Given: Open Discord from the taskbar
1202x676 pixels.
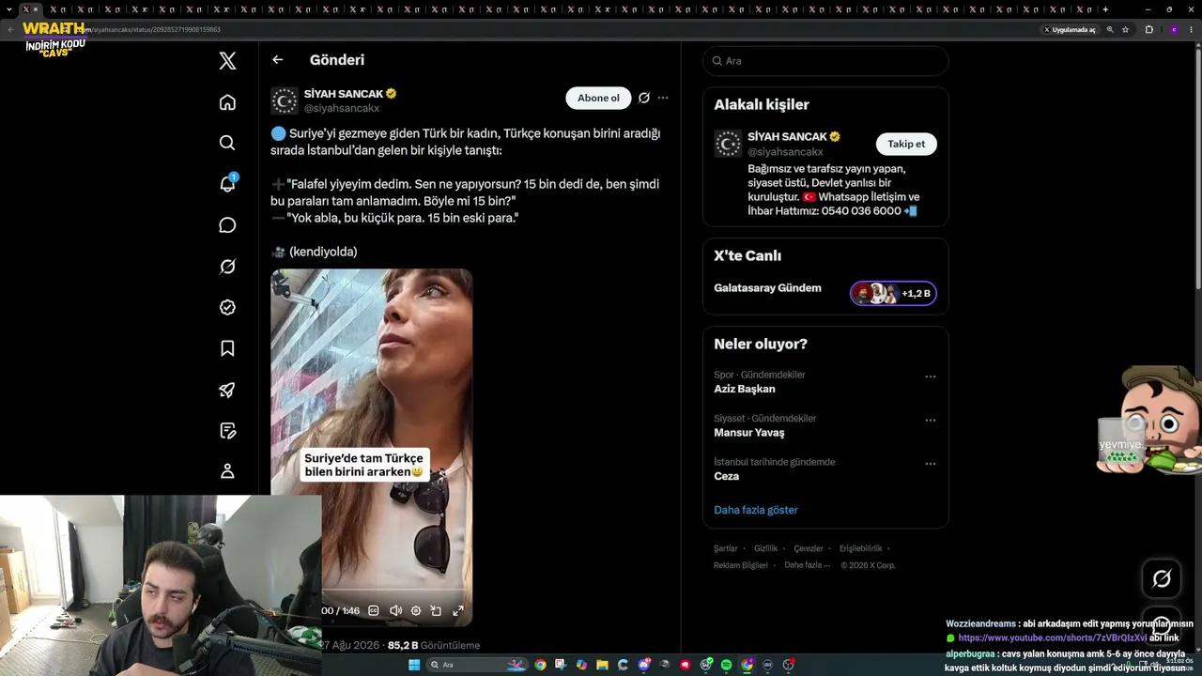Looking at the screenshot, I should click(x=643, y=665).
